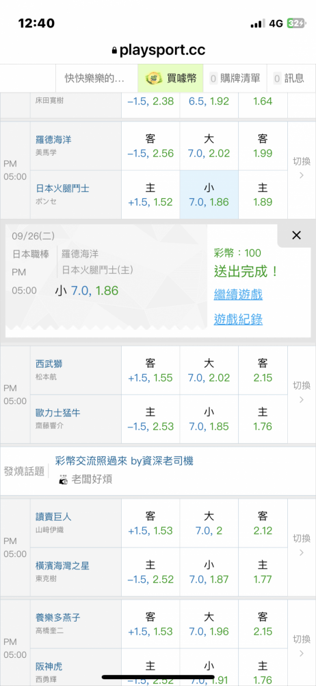The height and width of the screenshot is (686, 316).
Task: Open 日本火腿鬥士 team link
Action: point(62,188)
